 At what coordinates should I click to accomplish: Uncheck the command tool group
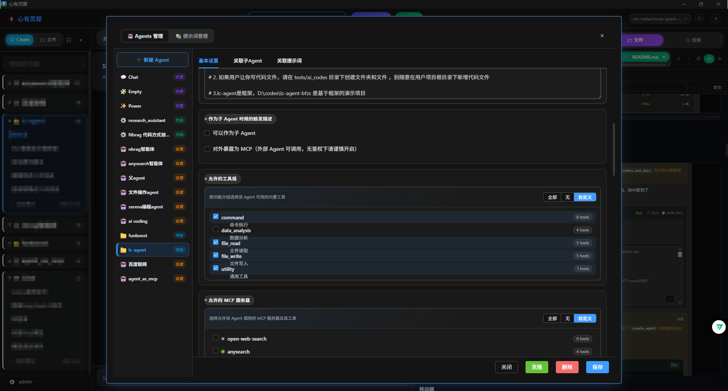pyautogui.click(x=216, y=217)
